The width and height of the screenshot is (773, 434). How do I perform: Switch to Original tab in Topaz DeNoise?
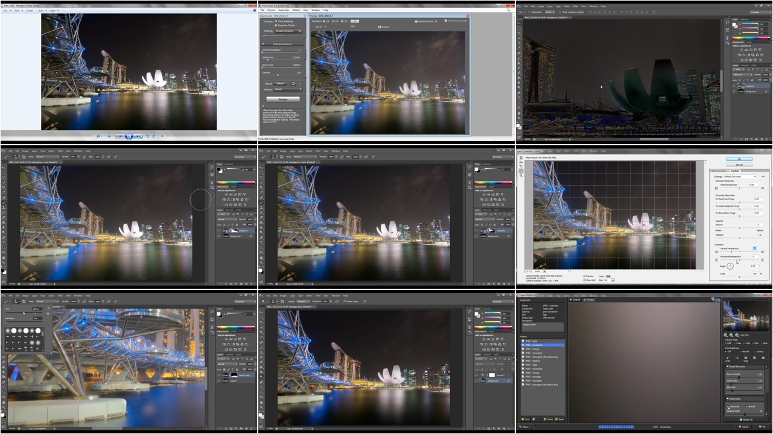pos(575,300)
